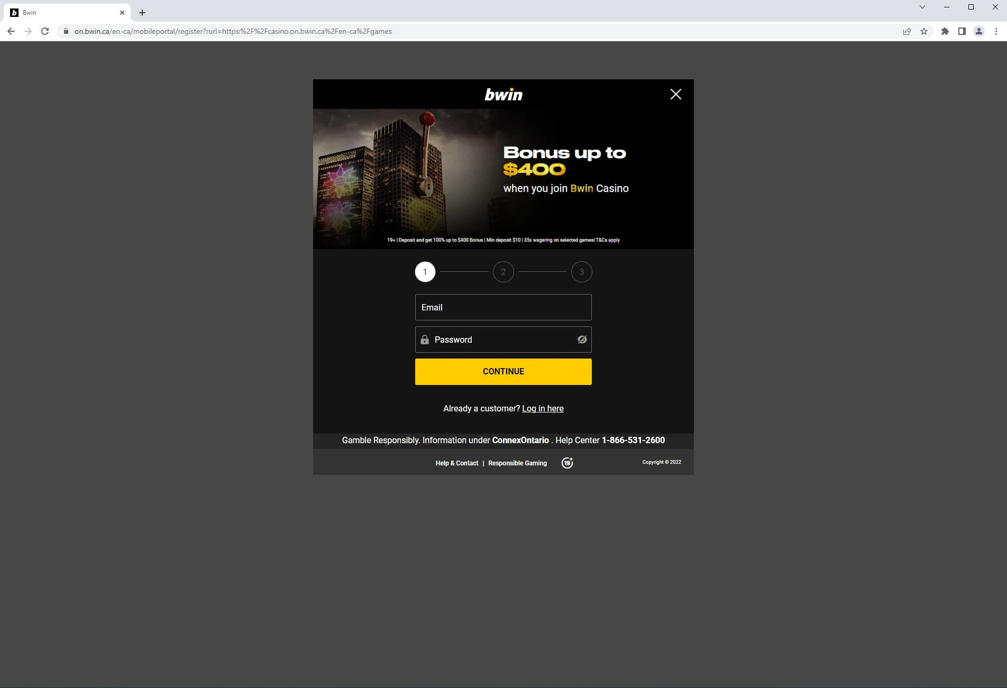Reload the page with refresh icon
1007x688 pixels.
(x=45, y=31)
